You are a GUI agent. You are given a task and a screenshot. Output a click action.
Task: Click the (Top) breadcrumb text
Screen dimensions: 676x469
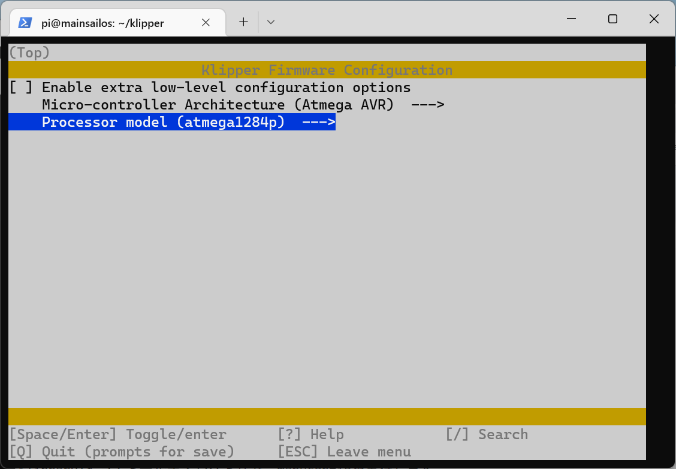click(29, 53)
